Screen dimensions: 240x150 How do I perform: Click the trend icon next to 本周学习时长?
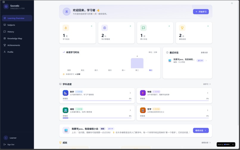point(64,52)
